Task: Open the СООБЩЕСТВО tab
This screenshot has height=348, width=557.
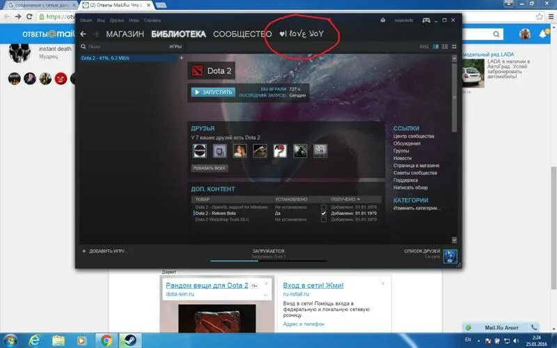Action: tap(242, 34)
